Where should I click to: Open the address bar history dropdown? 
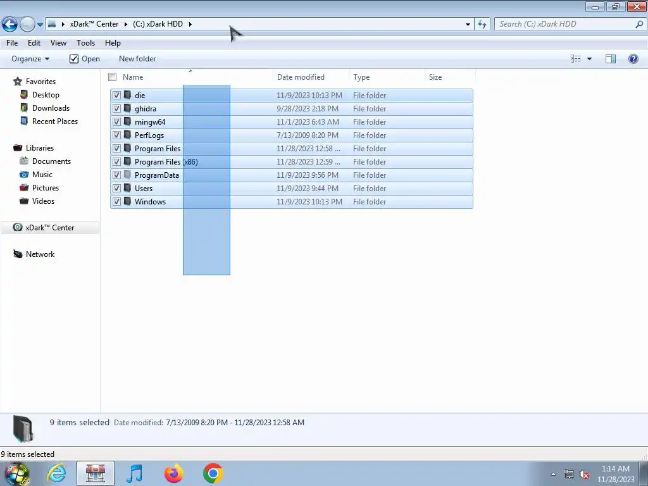(x=468, y=25)
